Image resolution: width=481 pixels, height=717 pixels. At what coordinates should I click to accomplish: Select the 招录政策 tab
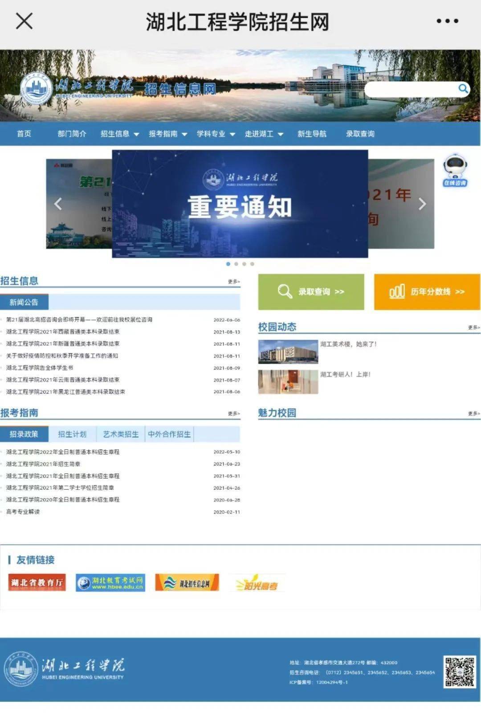[24, 434]
